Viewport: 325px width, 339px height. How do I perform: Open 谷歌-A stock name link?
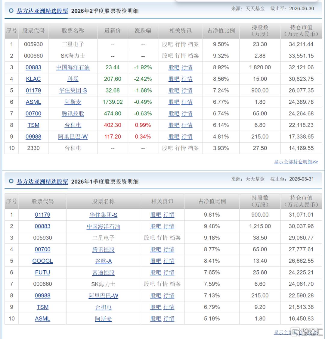point(103,261)
